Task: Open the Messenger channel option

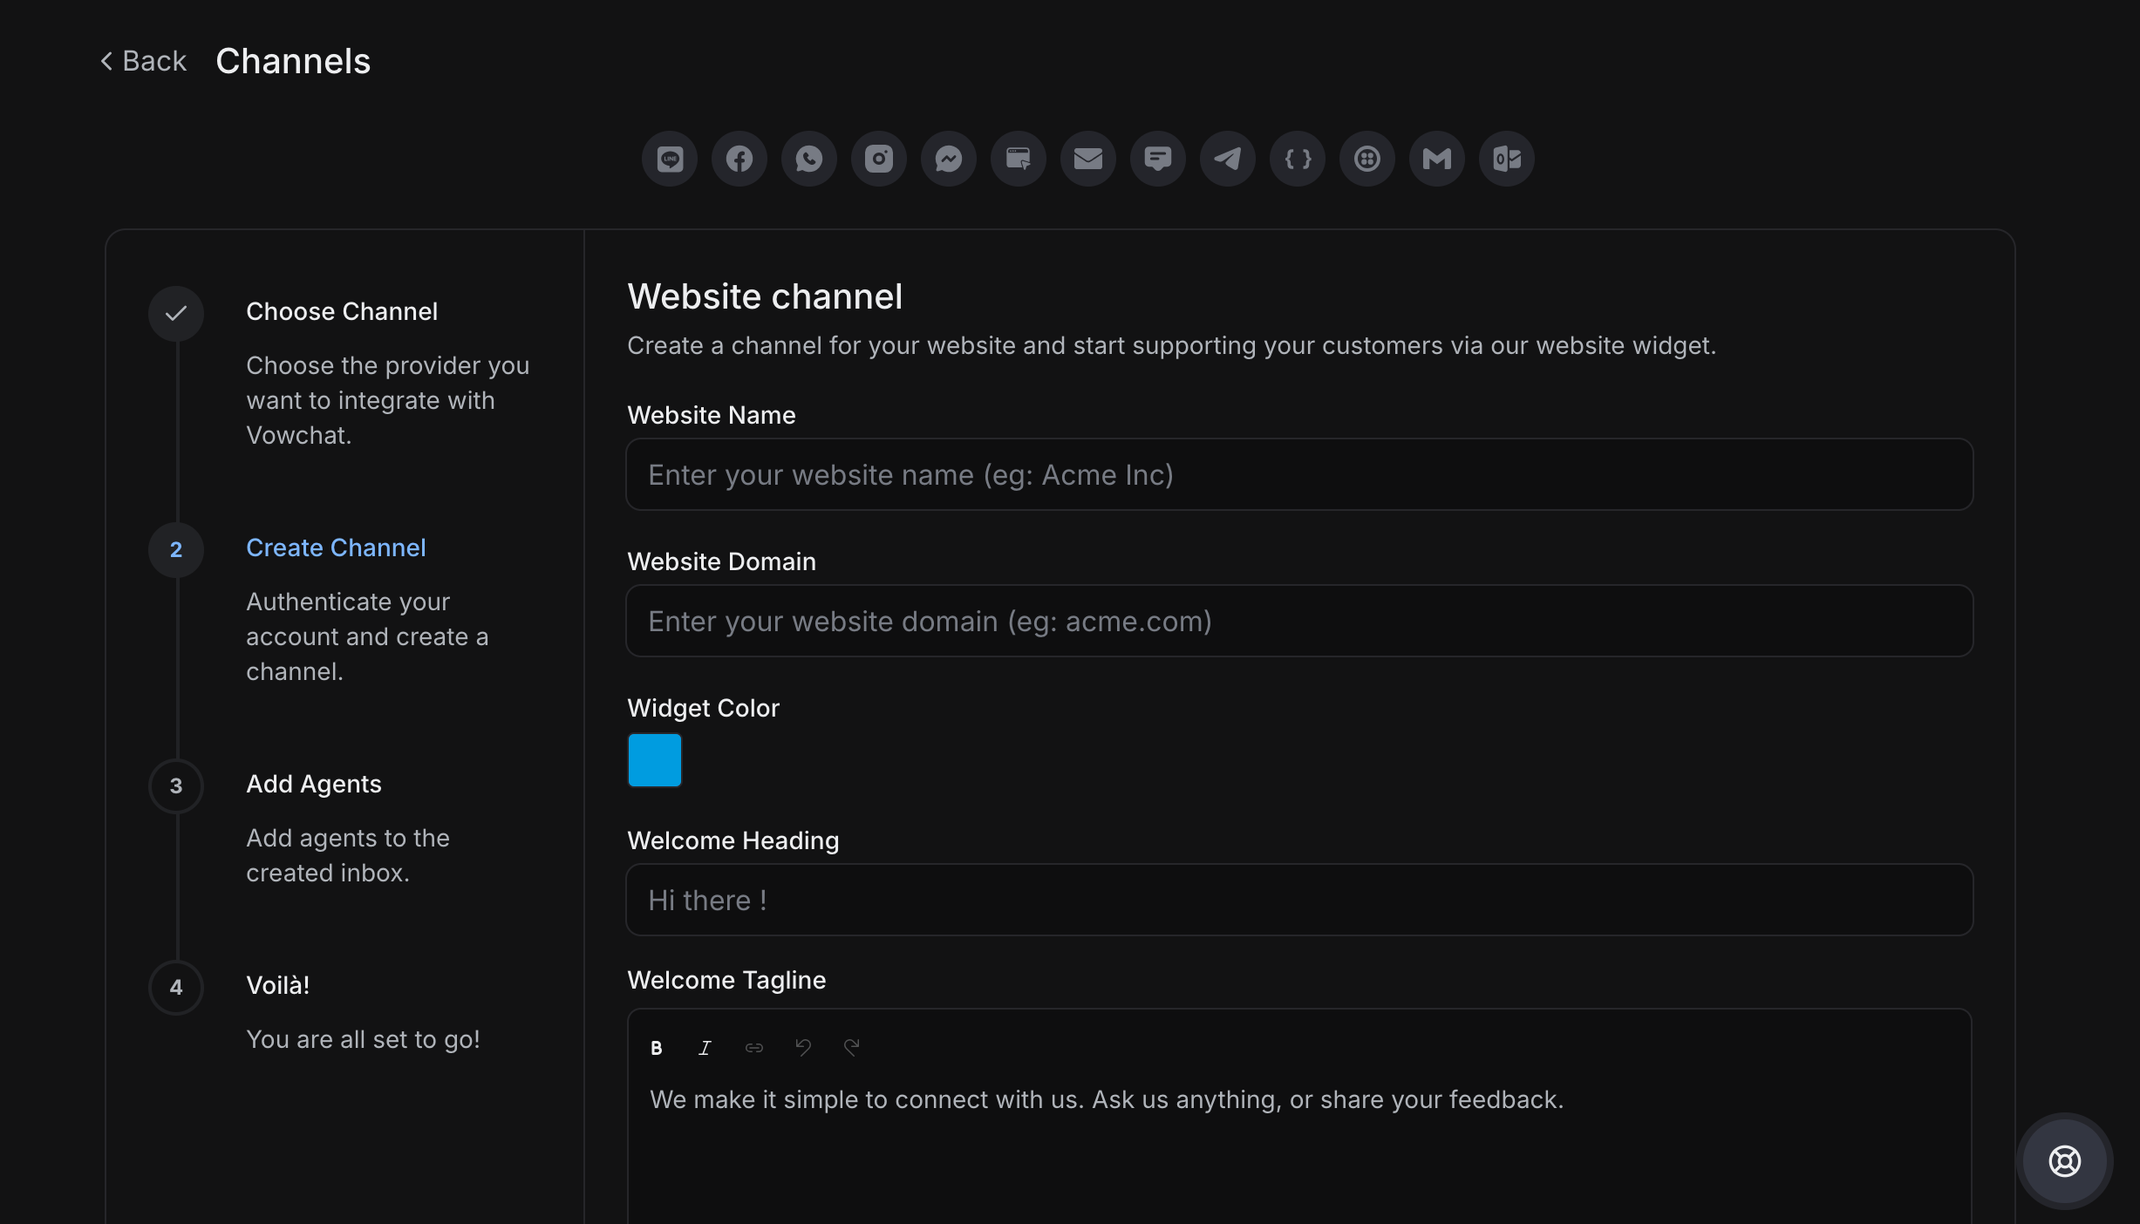Action: tap(949, 159)
